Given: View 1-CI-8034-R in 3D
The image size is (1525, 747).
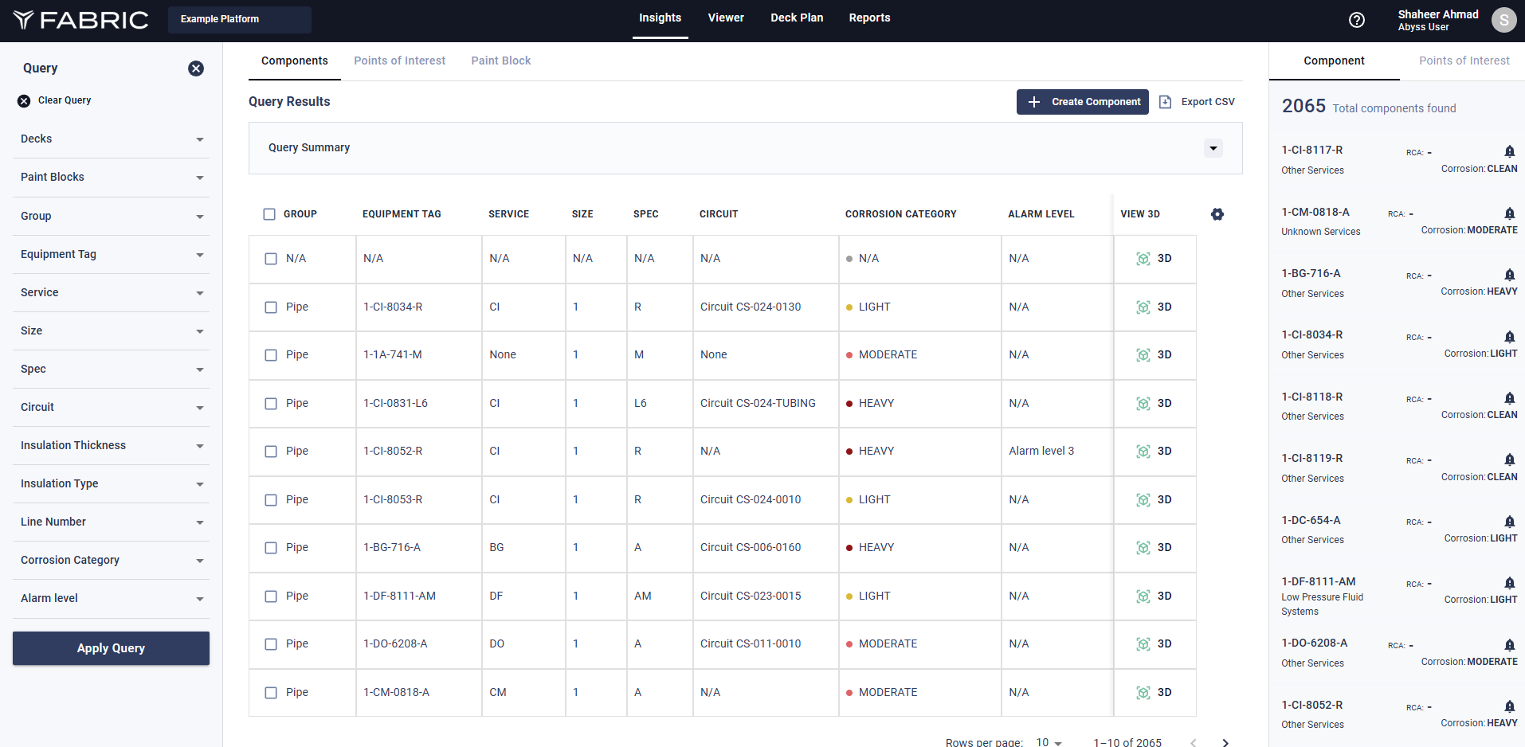Looking at the screenshot, I should pos(1154,307).
